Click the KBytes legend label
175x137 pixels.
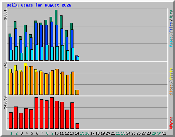coord(171,123)
